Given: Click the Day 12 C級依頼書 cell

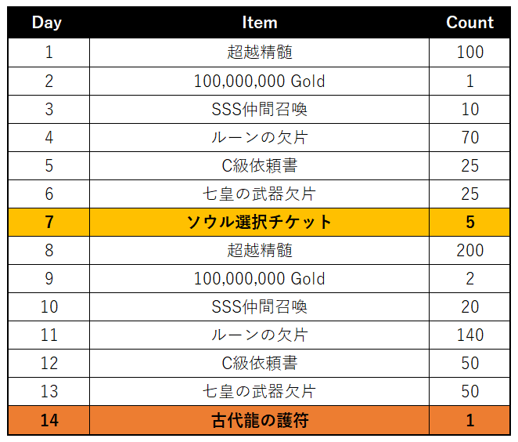Looking at the screenshot, I should (x=259, y=364).
